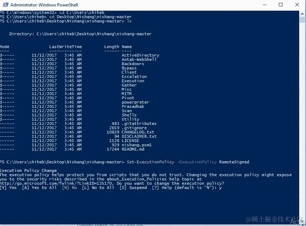Click the Name column header
This screenshot has width=306, height=226.
pos(127,47)
